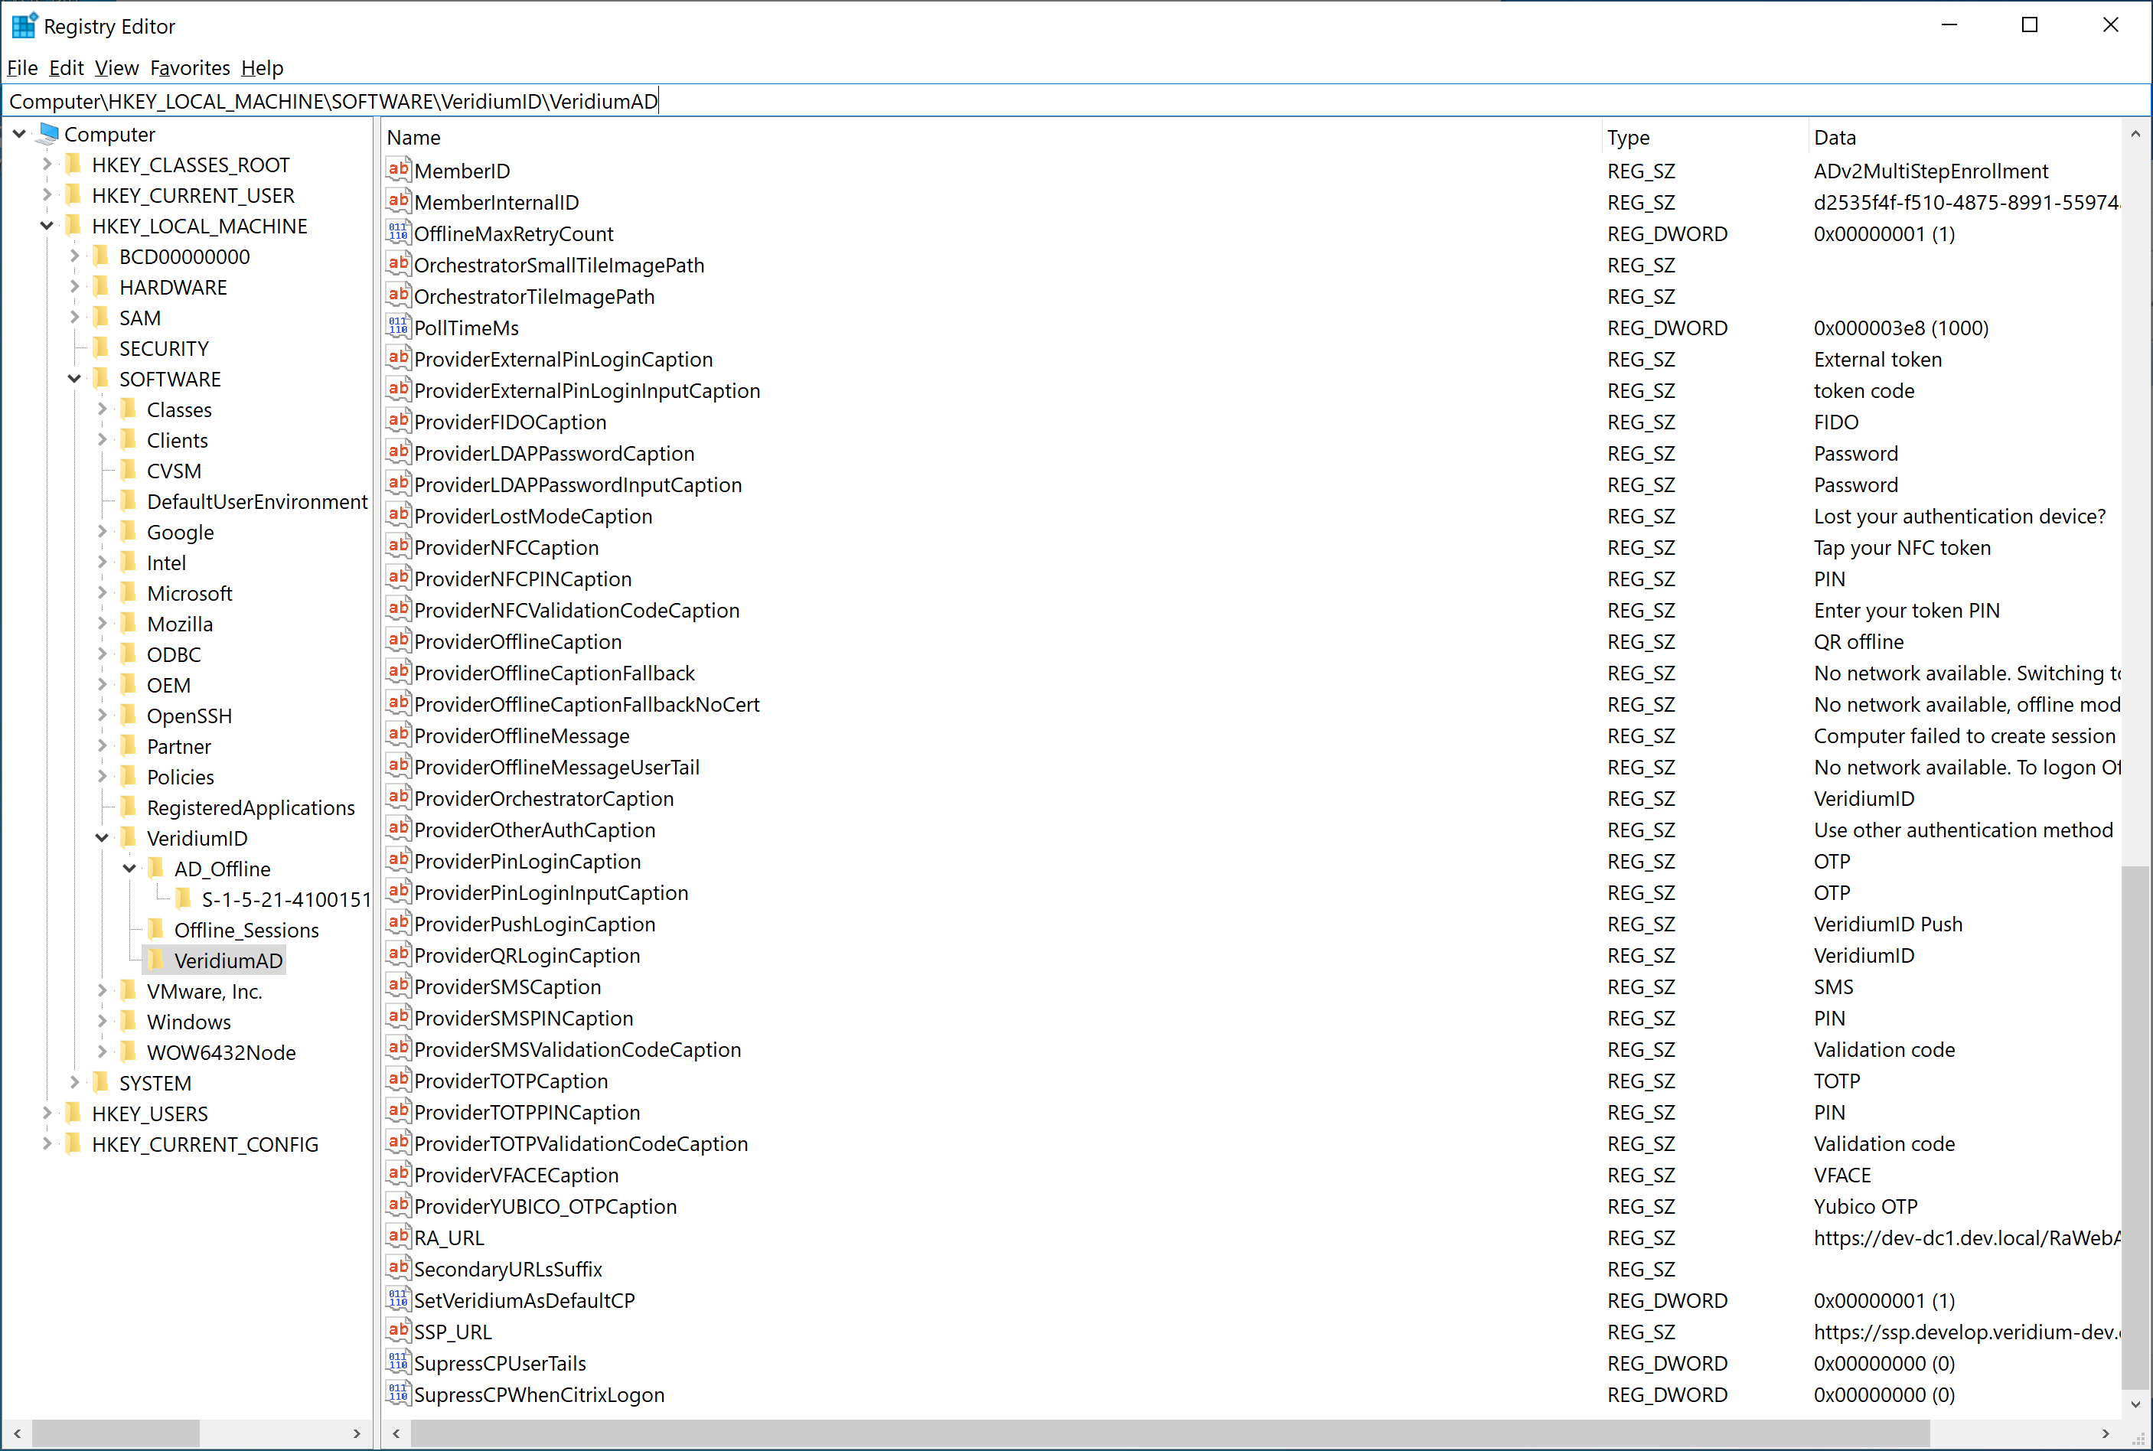Click the OfflineMaxRetryCount binary icon

tap(398, 233)
